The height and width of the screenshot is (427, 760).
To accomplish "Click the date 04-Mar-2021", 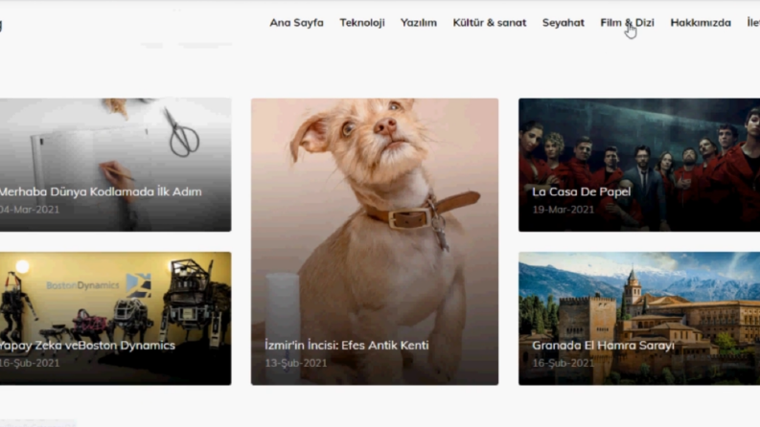I will pyautogui.click(x=29, y=210).
